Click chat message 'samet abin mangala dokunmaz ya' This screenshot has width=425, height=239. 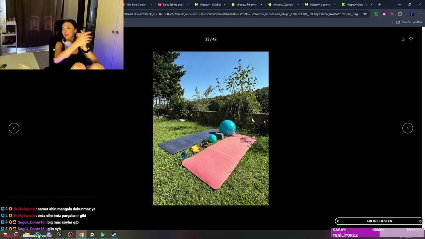click(66, 209)
